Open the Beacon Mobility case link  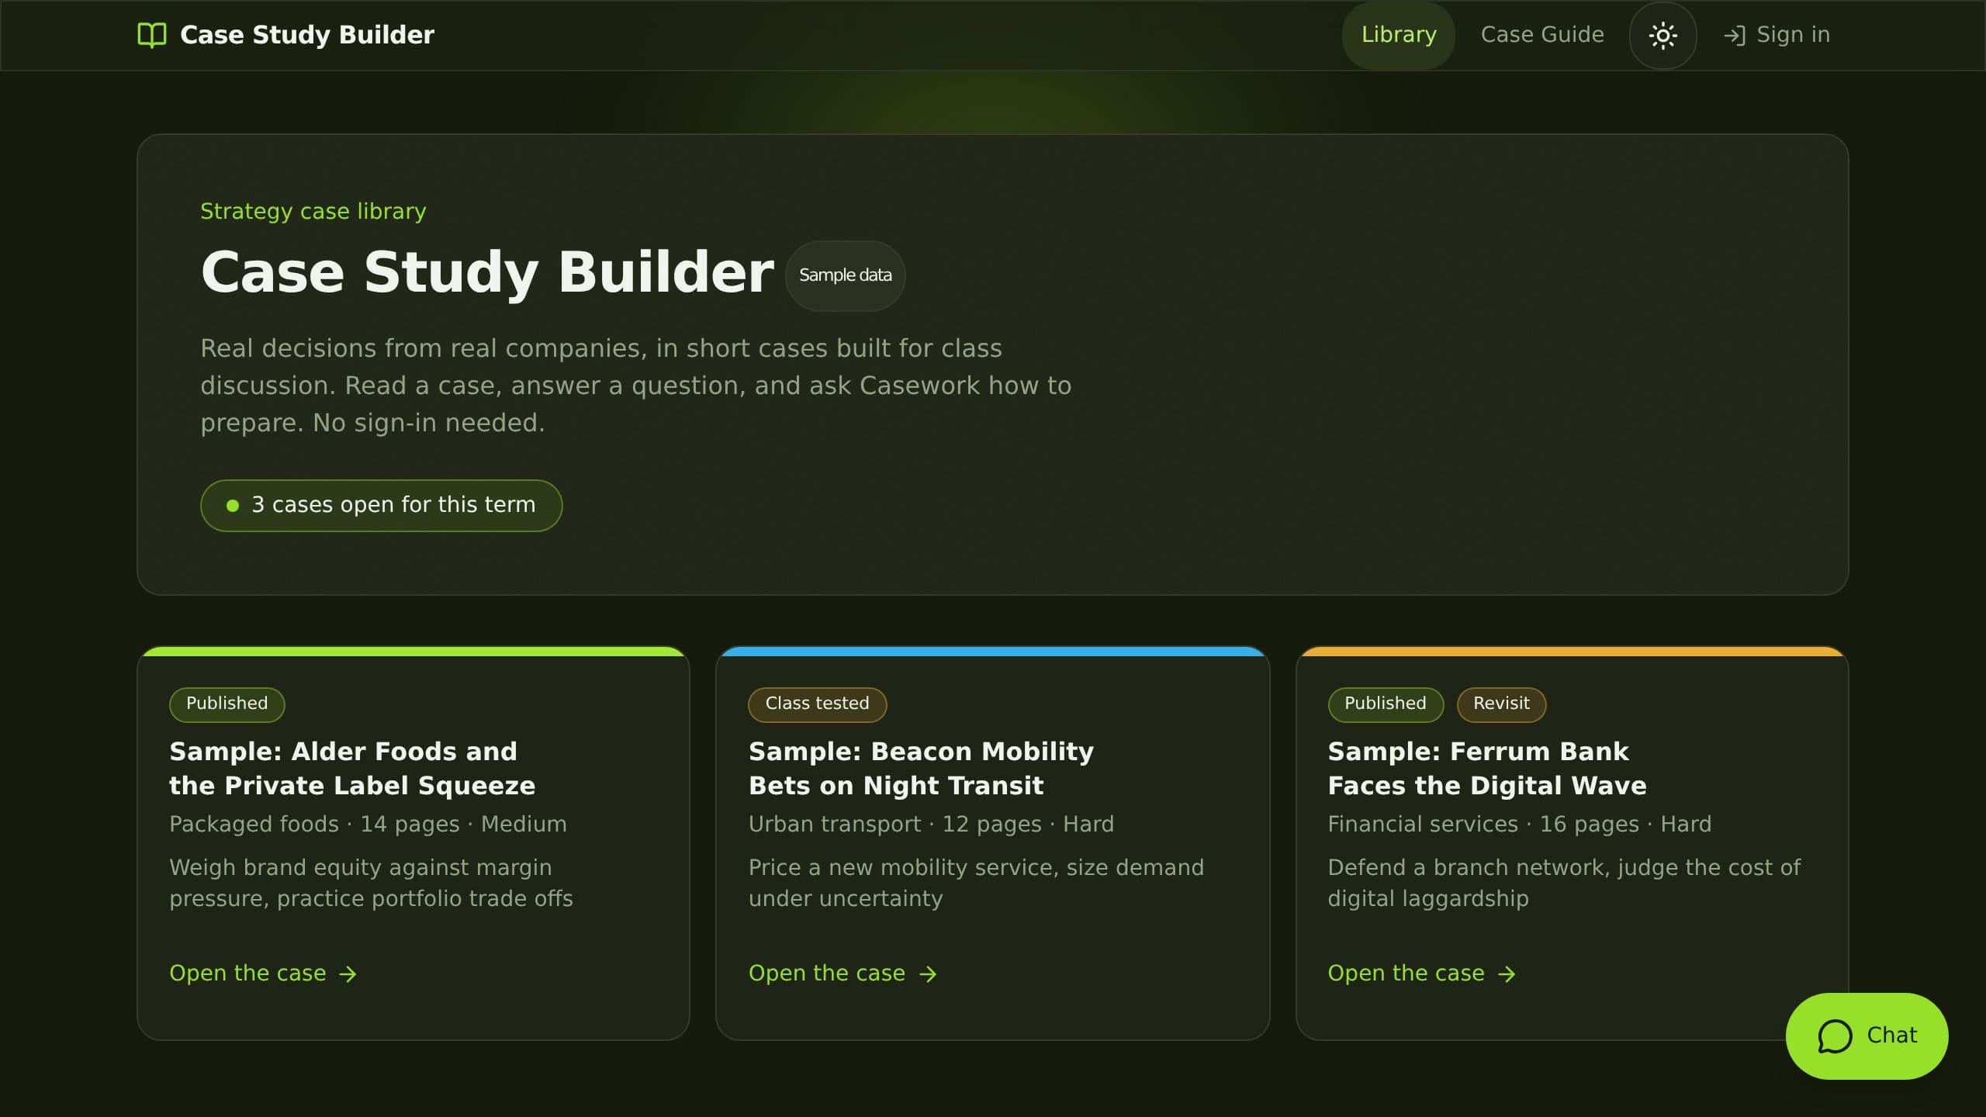842,973
